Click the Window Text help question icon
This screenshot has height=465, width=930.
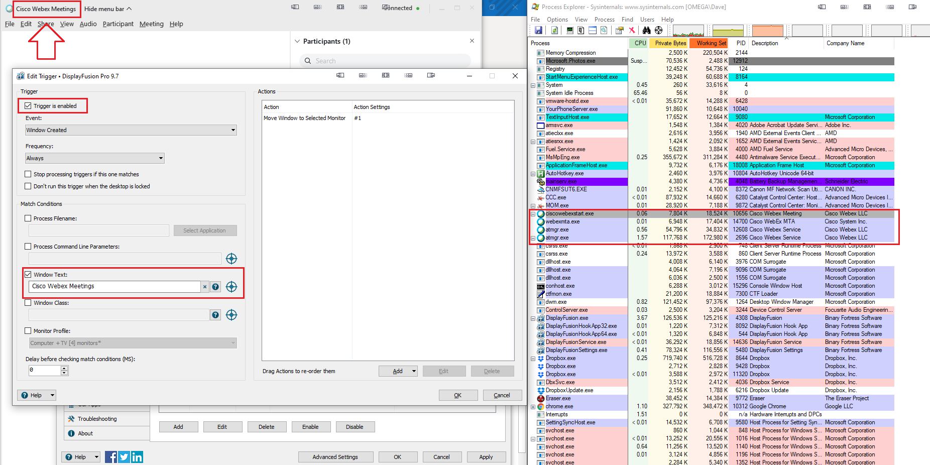[215, 287]
